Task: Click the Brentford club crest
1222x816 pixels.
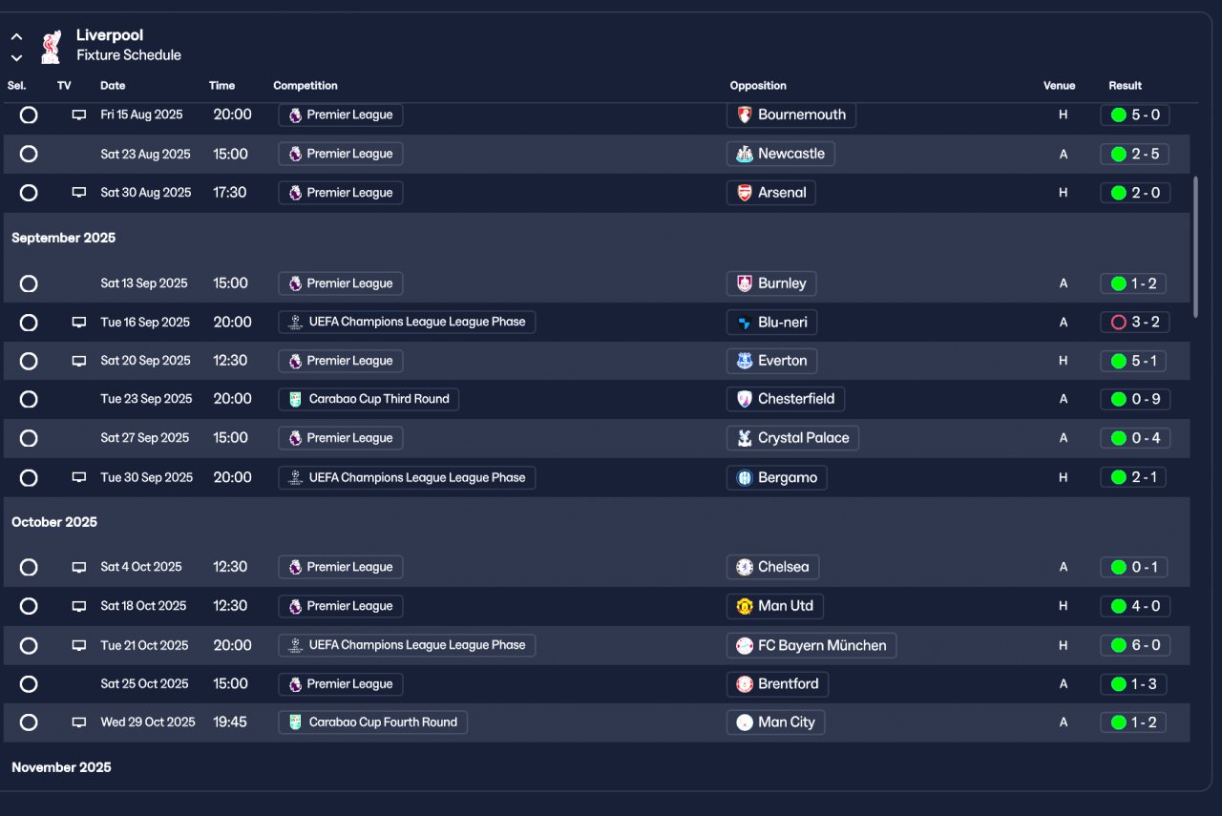Action: pyautogui.click(x=745, y=684)
